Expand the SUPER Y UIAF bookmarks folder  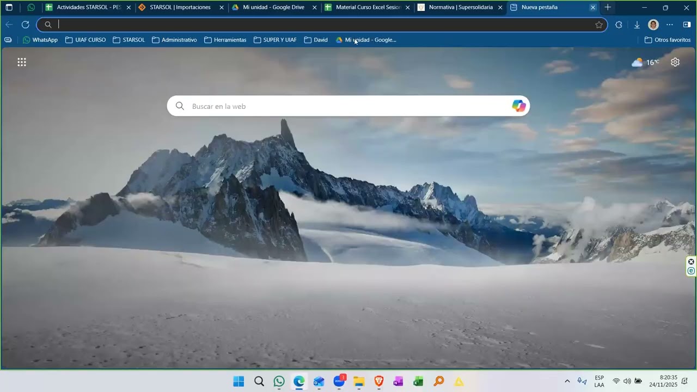click(x=275, y=40)
